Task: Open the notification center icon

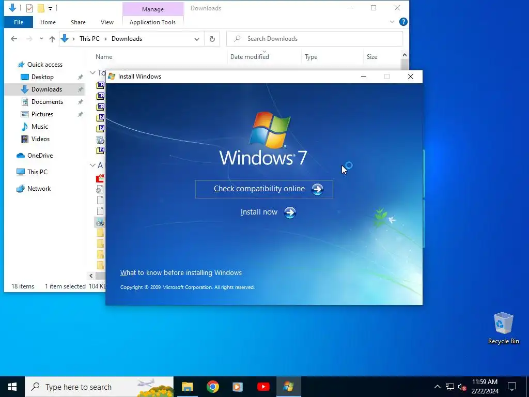Action: (x=512, y=387)
